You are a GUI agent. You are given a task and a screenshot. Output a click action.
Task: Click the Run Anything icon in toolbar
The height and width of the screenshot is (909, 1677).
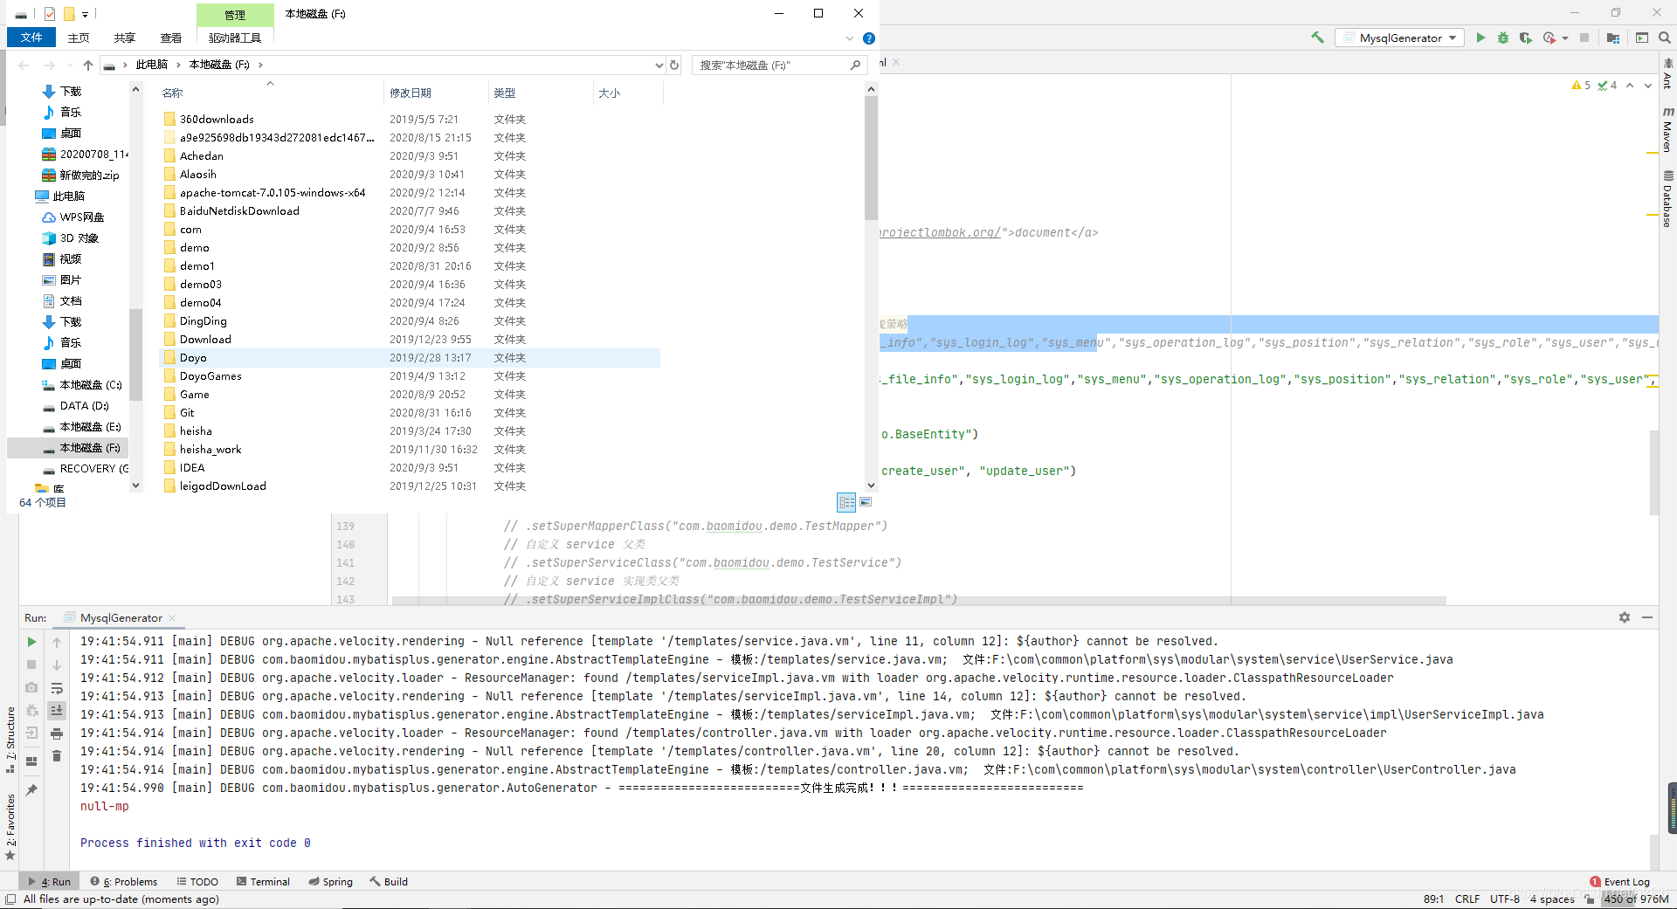(1642, 38)
